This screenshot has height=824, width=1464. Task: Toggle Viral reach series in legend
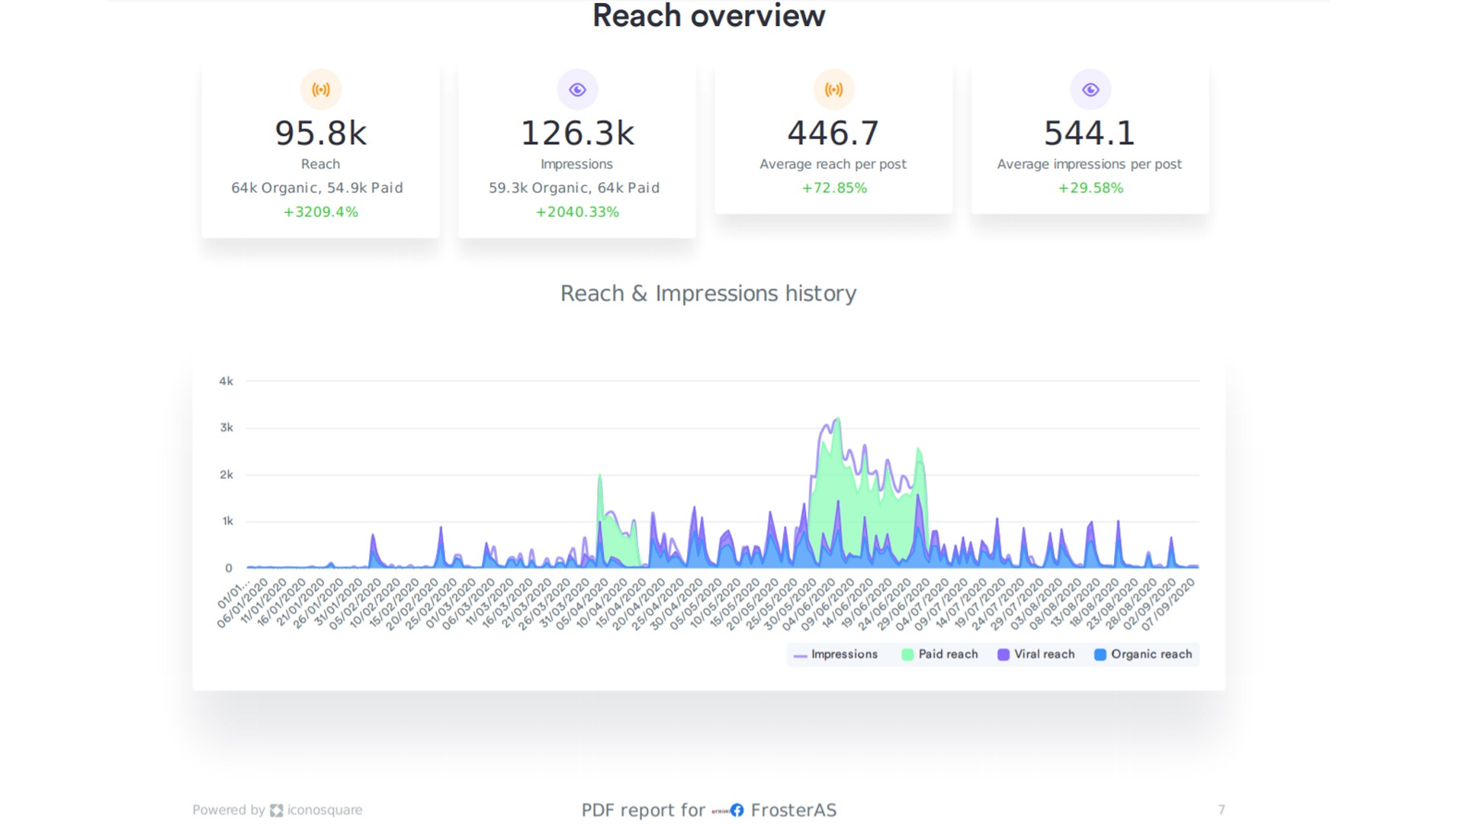(x=1044, y=655)
